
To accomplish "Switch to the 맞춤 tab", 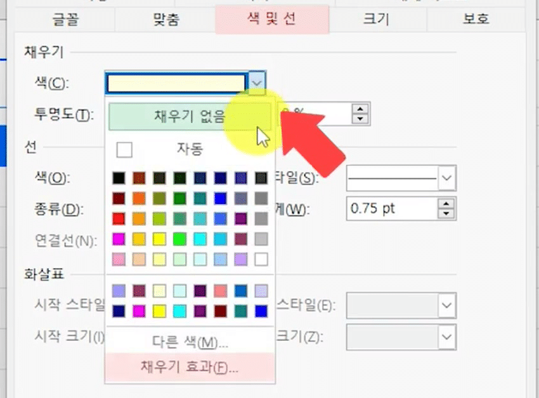I will (x=166, y=19).
